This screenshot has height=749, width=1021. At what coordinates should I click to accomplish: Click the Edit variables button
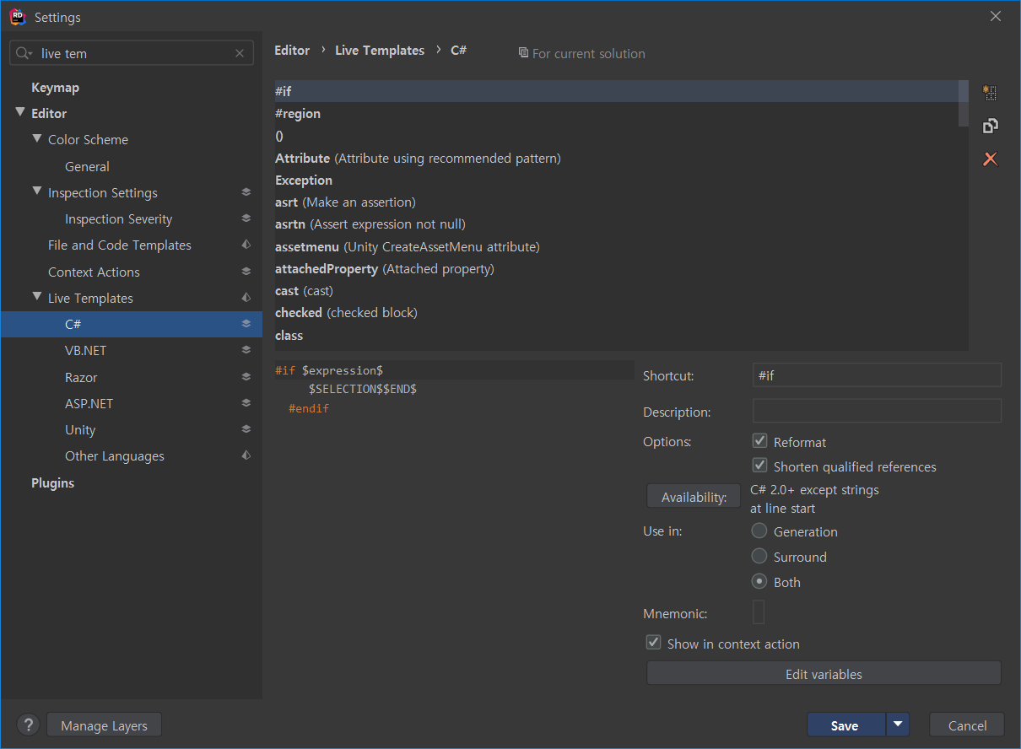pyautogui.click(x=824, y=674)
